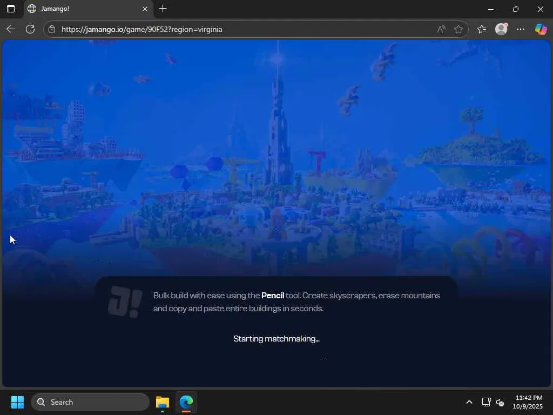Add this page to favorites
Viewport: 553px width, 415px height.
(458, 29)
